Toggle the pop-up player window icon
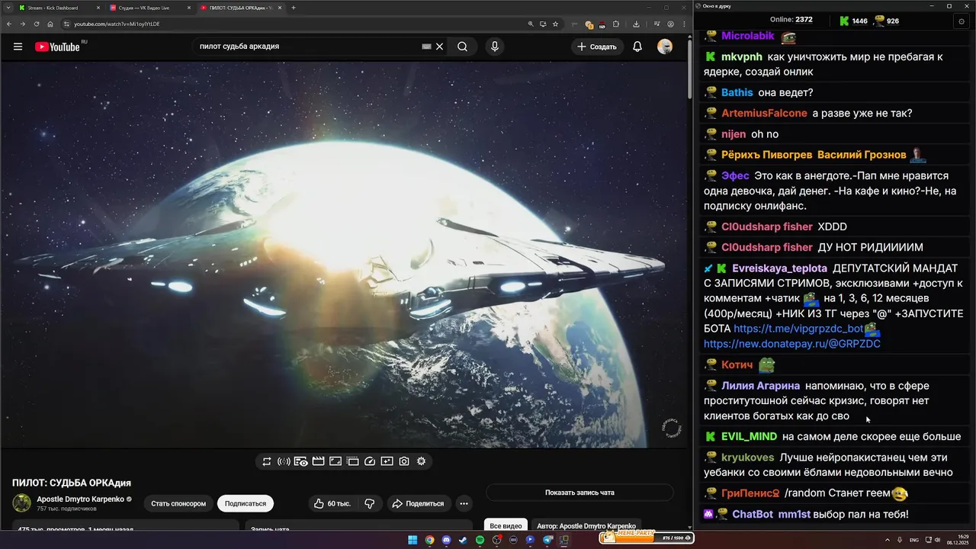 pyautogui.click(x=352, y=461)
